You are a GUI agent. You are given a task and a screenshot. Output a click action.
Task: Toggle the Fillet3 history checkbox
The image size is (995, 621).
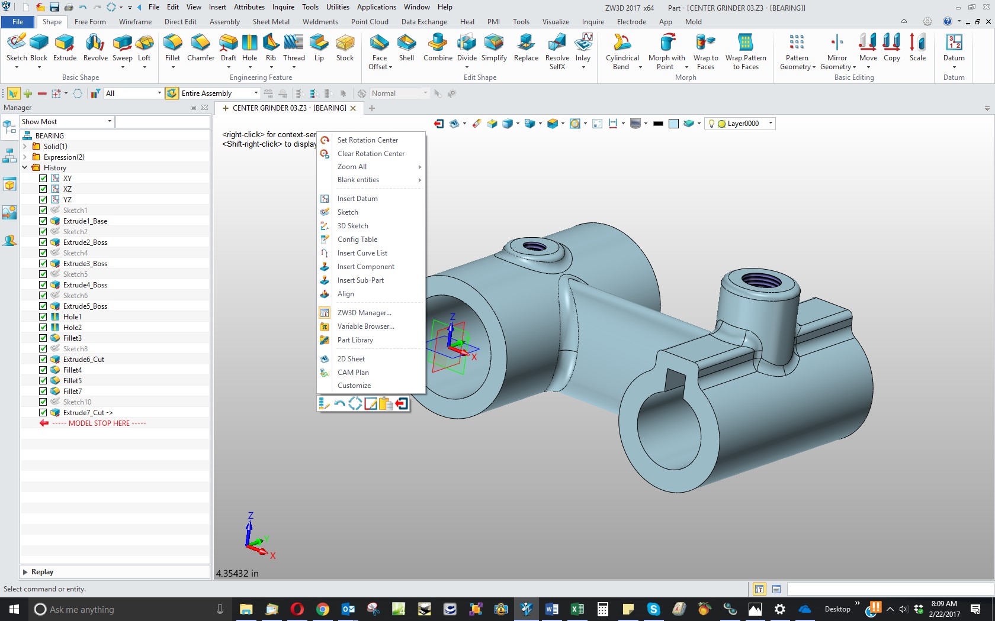[43, 338]
